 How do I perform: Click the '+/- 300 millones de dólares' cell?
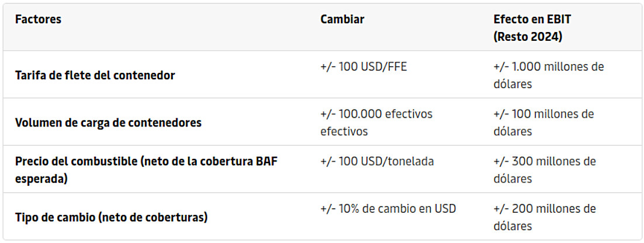tap(545, 170)
